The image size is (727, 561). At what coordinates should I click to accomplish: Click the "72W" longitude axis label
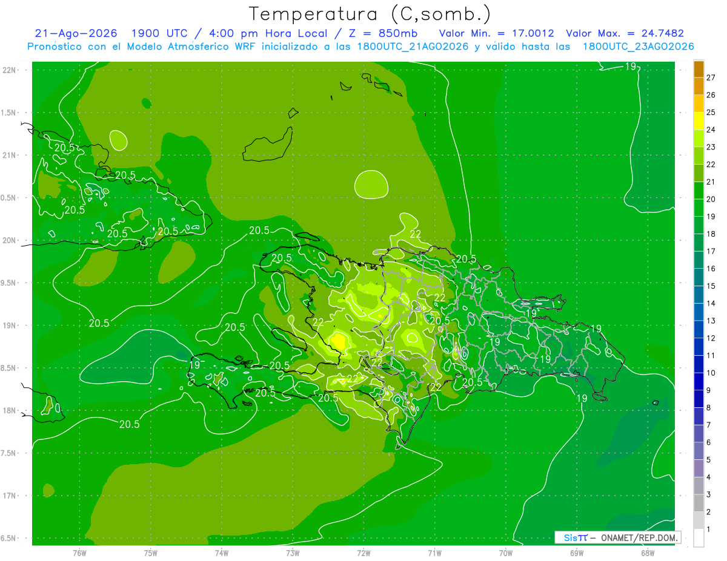pos(363,553)
